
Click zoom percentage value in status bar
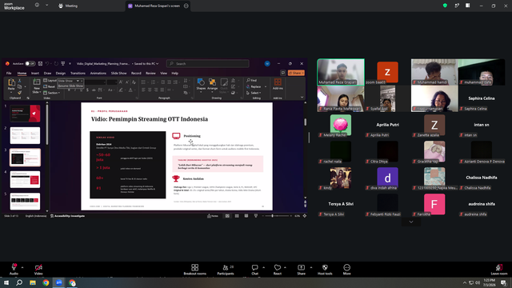tap(297, 216)
